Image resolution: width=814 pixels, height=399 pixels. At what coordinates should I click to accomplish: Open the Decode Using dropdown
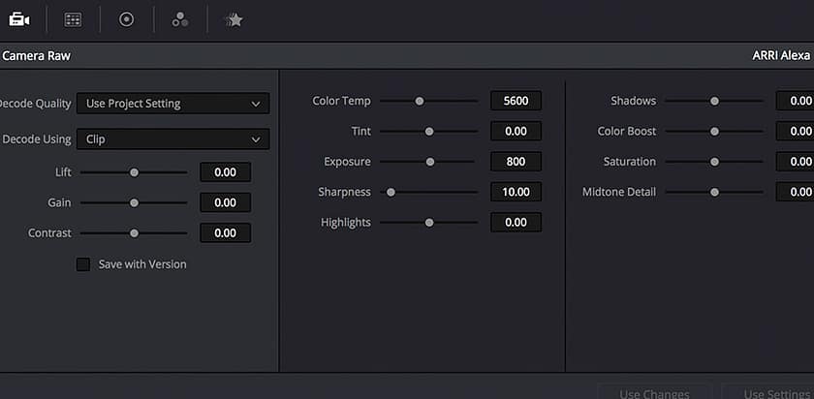click(172, 139)
